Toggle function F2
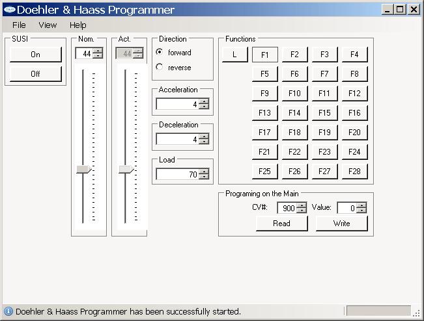Image resolution: width=424 pixels, height=321 pixels. pyautogui.click(x=295, y=55)
